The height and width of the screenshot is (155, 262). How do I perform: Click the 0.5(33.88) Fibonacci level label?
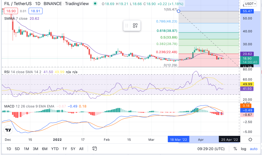[169, 38]
